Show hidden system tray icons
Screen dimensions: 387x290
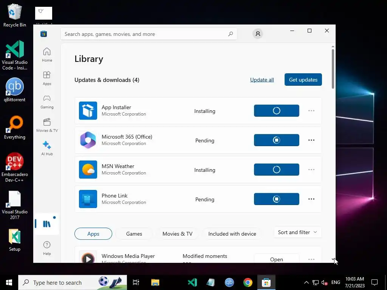coord(306,282)
